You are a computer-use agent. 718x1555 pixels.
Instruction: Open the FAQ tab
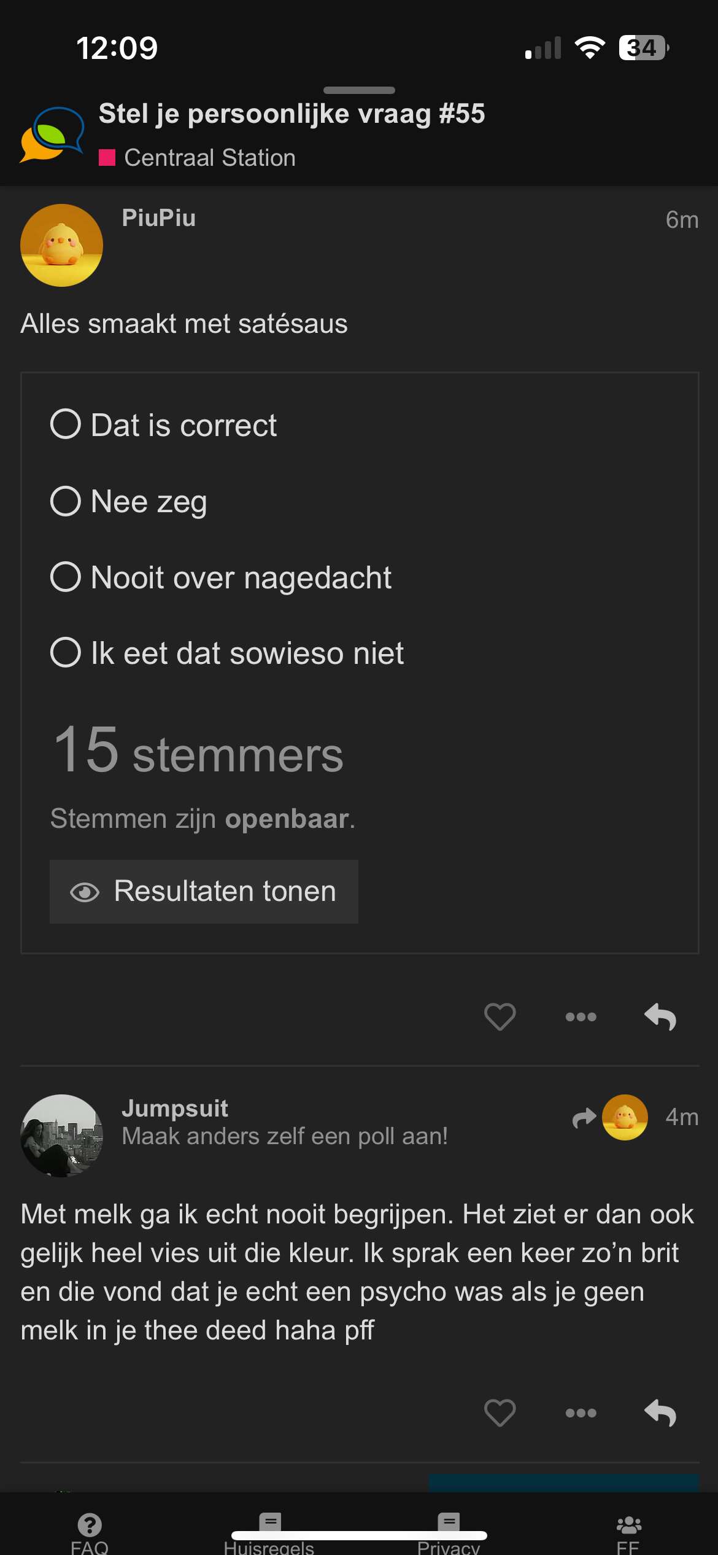pyautogui.click(x=90, y=1532)
